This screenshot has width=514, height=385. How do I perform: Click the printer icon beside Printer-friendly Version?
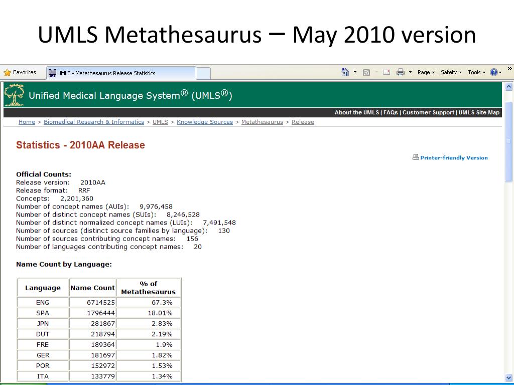pos(416,157)
